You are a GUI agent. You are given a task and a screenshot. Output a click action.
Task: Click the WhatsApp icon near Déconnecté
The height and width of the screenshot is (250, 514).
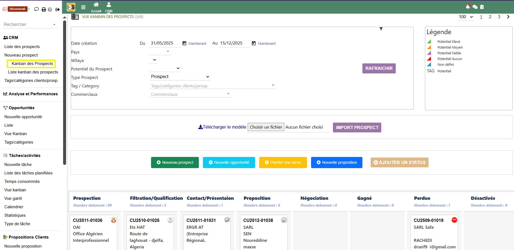(x=4, y=9)
